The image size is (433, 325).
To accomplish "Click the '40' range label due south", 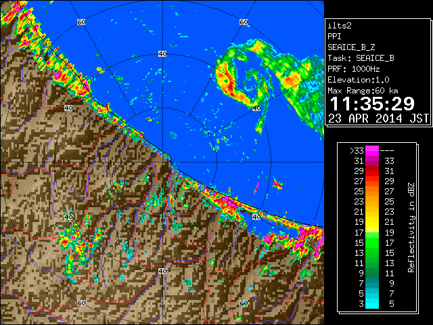I will [162, 271].
